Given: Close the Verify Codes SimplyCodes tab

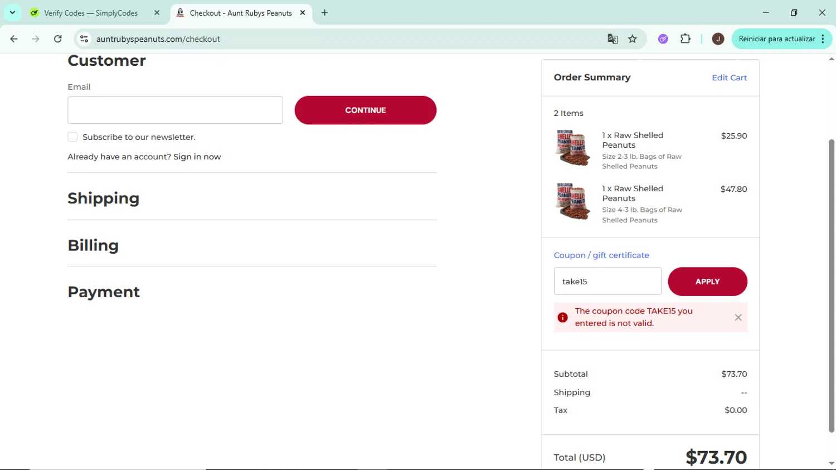Looking at the screenshot, I should point(157,12).
